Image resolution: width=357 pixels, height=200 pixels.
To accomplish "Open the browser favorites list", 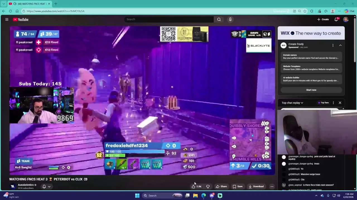I will pos(326,11).
